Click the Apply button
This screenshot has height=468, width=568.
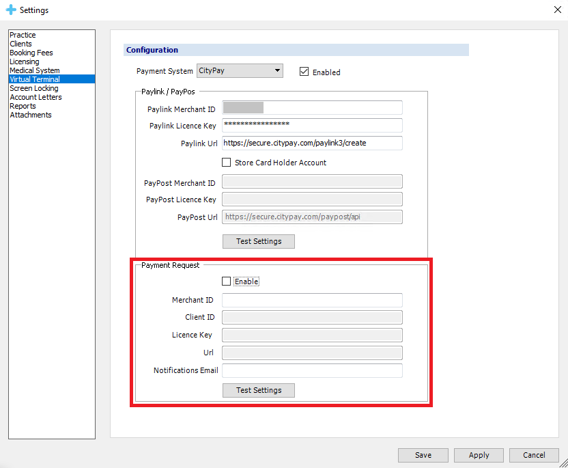(479, 455)
